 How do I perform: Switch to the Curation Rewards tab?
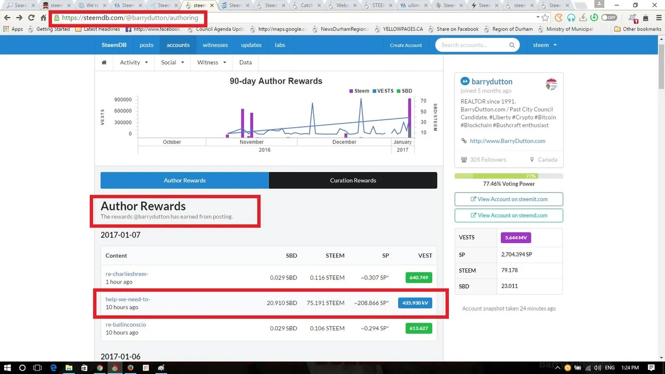(353, 180)
